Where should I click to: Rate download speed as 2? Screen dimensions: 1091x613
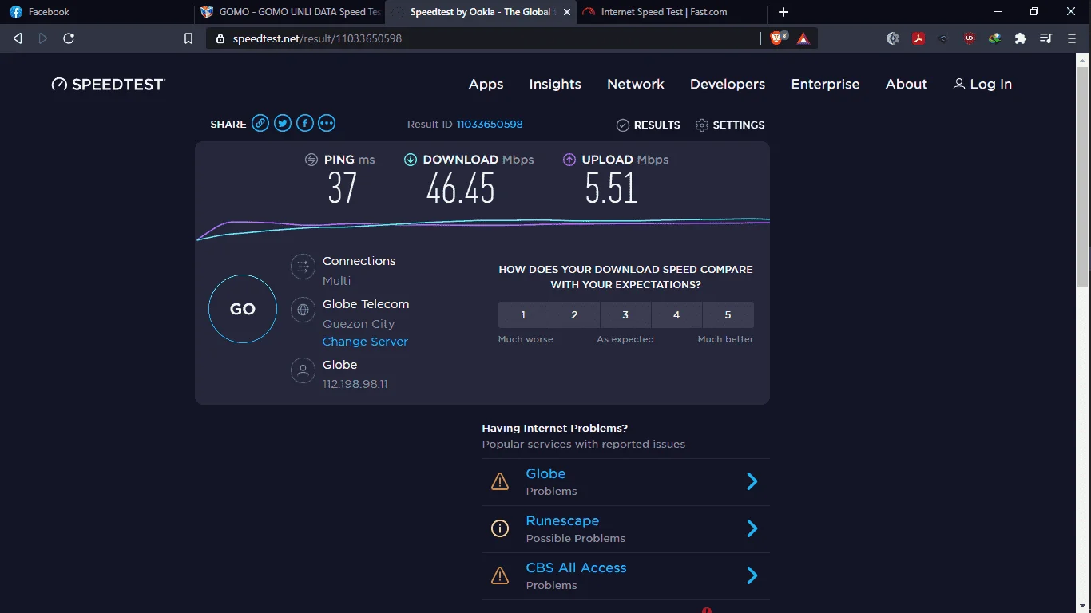574,315
